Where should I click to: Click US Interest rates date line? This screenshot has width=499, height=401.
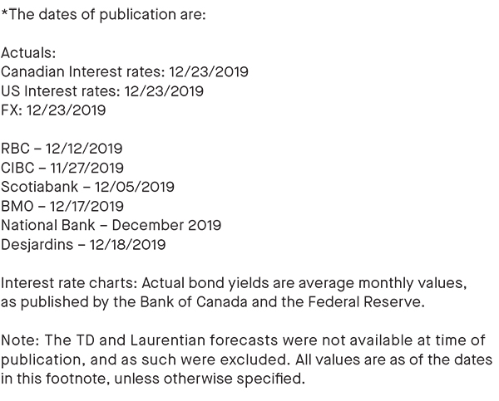pos(102,91)
